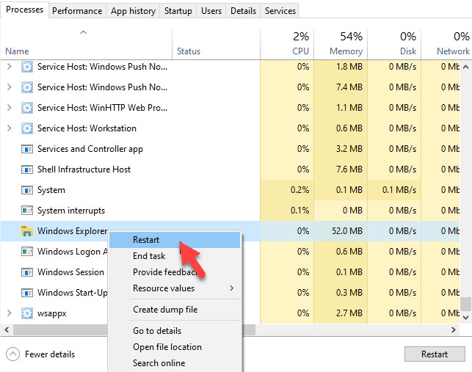Click the 7.6 MB memory value
472x372 pixels.
click(349, 169)
